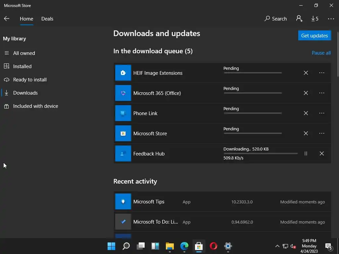This screenshot has width=339, height=254.
Task: Cancel the Microsoft Store download
Action: pos(306,133)
